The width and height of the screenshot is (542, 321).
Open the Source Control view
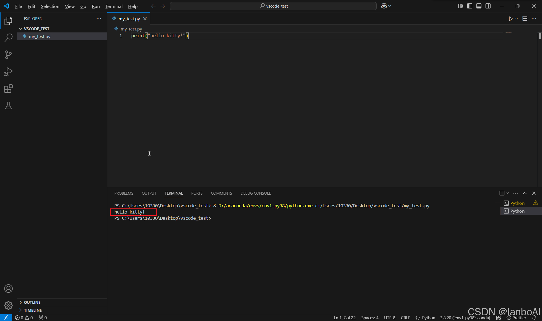coord(8,55)
